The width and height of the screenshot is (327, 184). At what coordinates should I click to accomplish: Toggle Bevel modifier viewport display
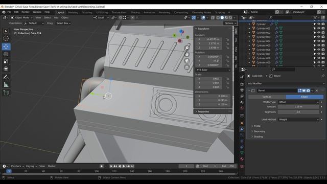[x=304, y=90]
